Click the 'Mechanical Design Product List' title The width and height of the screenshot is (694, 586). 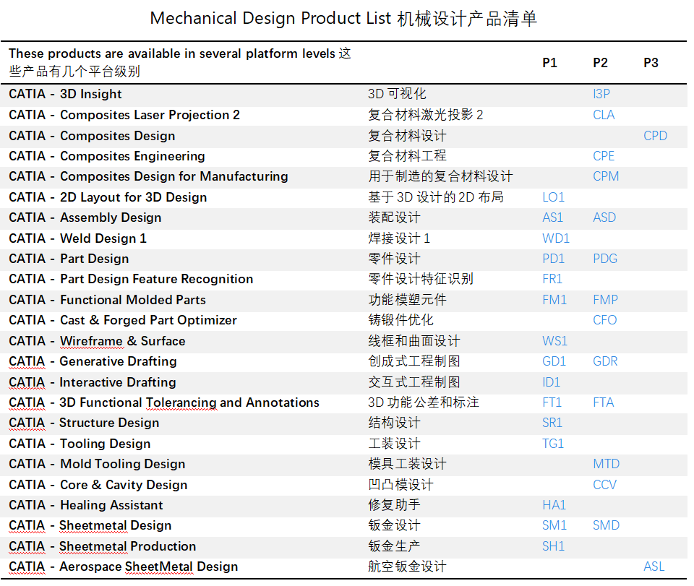click(271, 19)
